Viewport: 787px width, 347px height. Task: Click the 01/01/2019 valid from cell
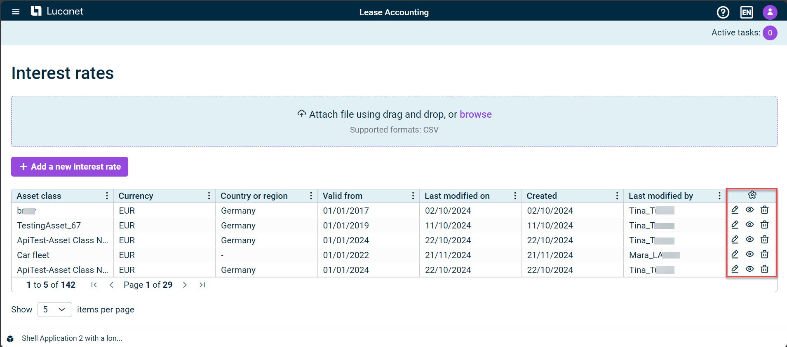coord(368,226)
